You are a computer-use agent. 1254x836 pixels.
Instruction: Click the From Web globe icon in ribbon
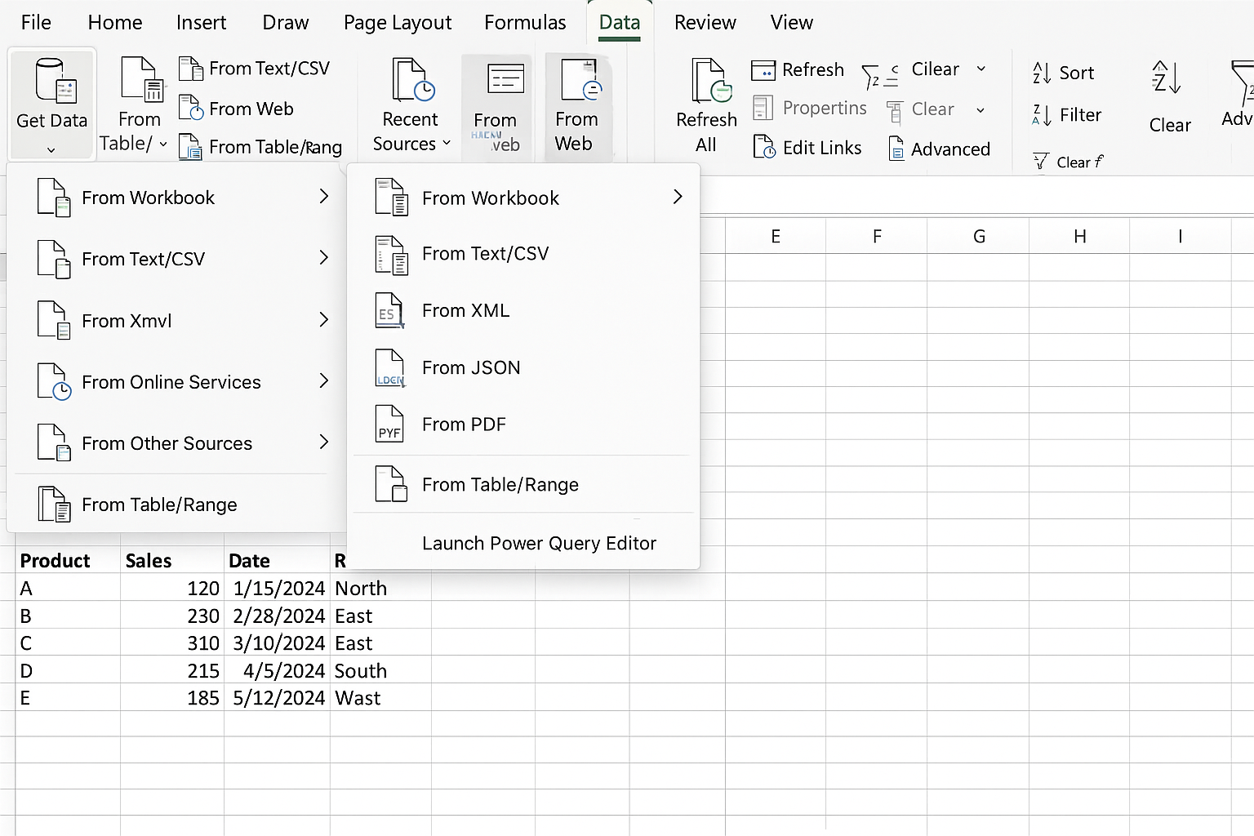191,109
